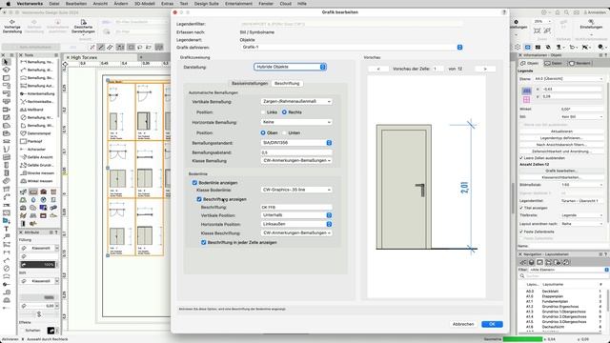Click the Füllung Klassenstil fill swatch
This screenshot has width=610, height=343.
(x=38, y=248)
